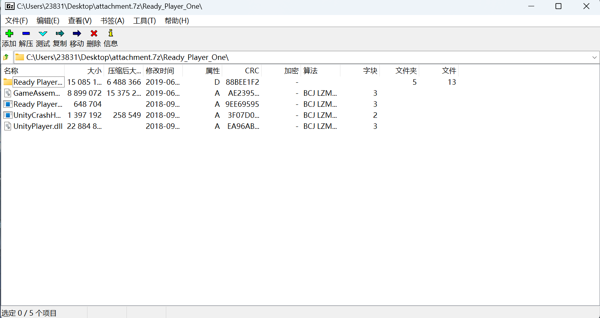Click the 复制 (Copy) double-arrow icon
This screenshot has width=600, height=318.
(60, 33)
